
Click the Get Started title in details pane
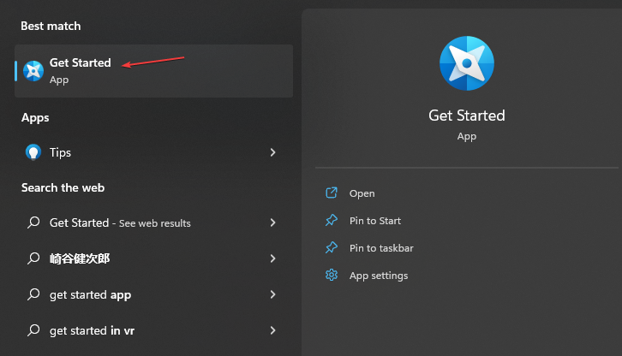(467, 116)
